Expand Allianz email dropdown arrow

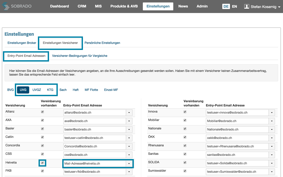[x=129, y=113]
